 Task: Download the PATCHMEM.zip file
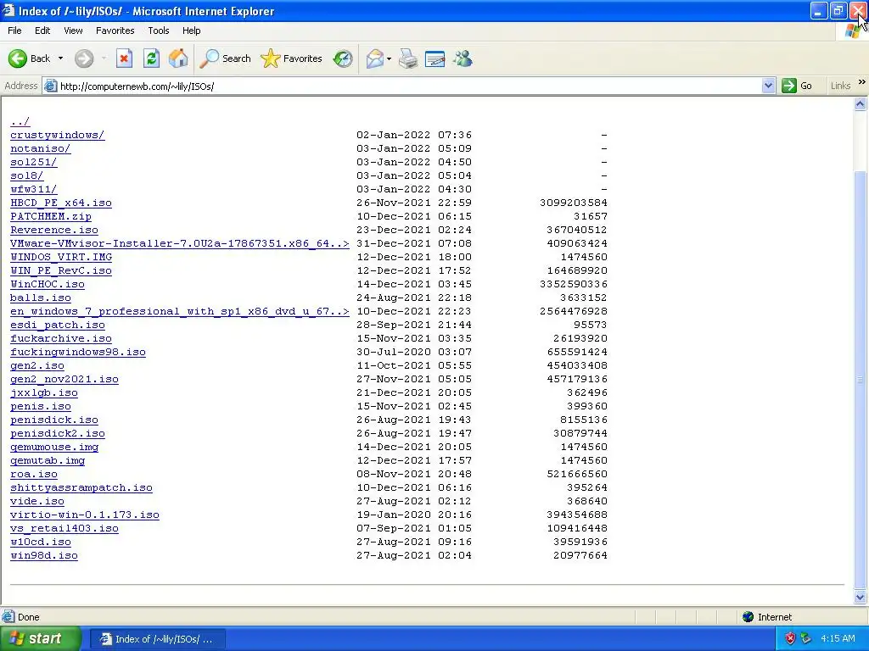(50, 216)
